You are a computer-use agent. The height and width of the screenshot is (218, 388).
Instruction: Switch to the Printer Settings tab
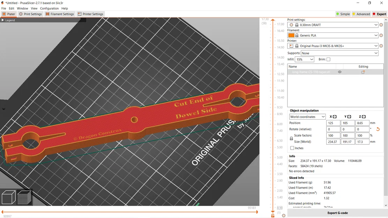(90, 14)
